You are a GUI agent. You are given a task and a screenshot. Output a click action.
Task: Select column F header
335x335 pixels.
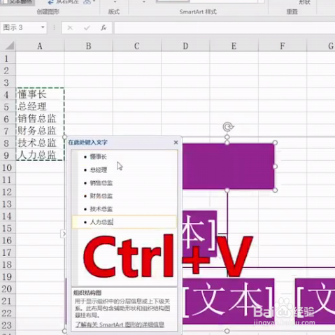point(283,46)
